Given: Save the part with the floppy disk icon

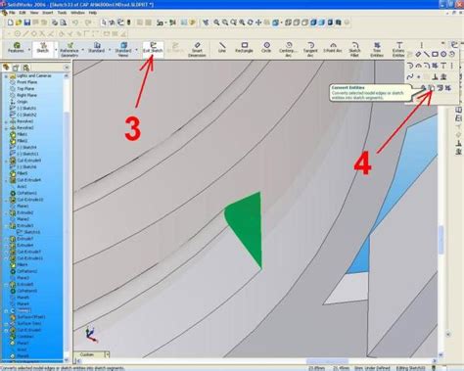Looking at the screenshot, I should point(27,23).
